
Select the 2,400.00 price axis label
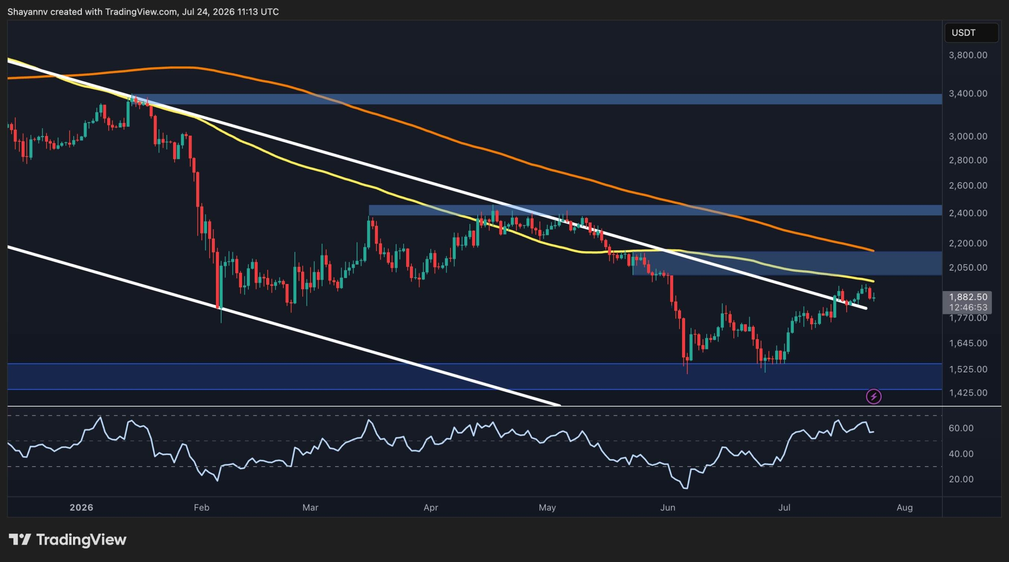(x=968, y=213)
